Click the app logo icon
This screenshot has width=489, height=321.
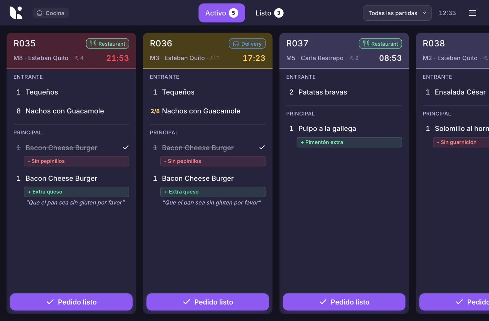coord(16,13)
